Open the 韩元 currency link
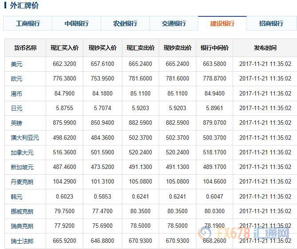 (16, 197)
